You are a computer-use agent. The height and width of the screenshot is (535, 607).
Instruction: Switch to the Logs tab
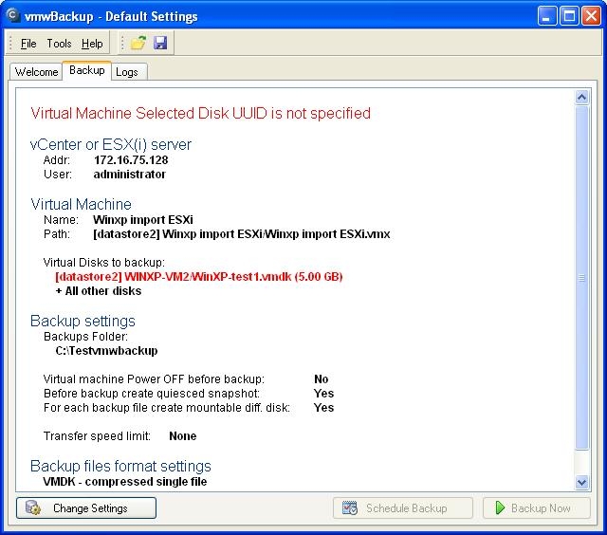click(127, 72)
